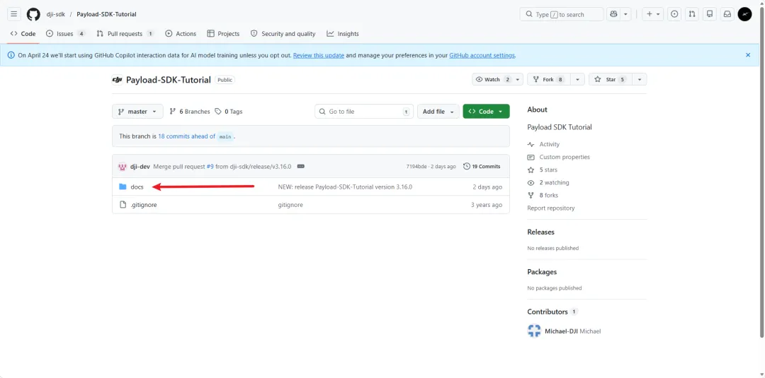Focus the Go to file field
Viewport: 765px width, 378px height.
pyautogui.click(x=364, y=112)
